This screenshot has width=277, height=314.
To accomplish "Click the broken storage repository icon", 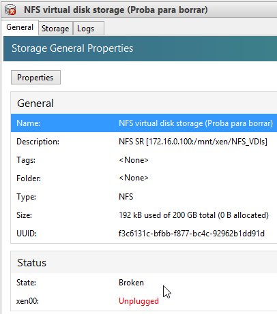I will pos(10,10).
